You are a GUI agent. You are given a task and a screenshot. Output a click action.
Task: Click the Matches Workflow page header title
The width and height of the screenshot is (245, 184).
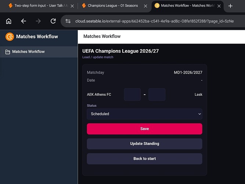tap(102, 36)
